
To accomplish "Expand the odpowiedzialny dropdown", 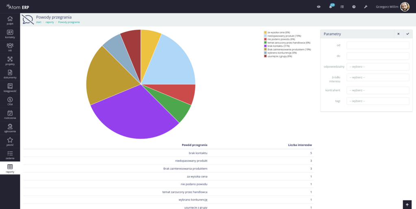I will [377, 67].
